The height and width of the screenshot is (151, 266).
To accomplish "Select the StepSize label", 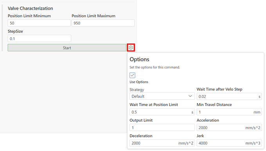I will (x=15, y=32).
